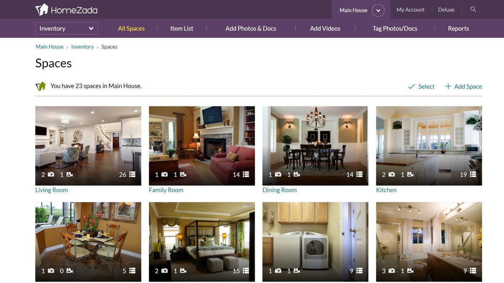Image resolution: width=504 pixels, height=283 pixels.
Task: Click the green house icon beside spaces count
Action: click(x=40, y=86)
